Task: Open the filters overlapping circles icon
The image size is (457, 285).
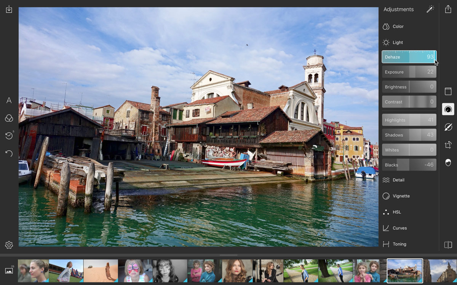Action: 9,119
